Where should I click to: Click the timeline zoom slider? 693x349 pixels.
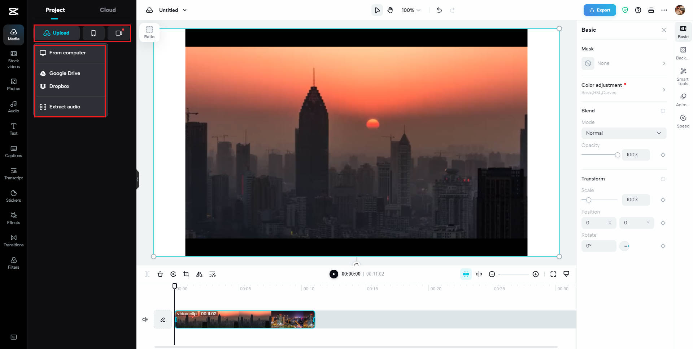tap(514, 274)
